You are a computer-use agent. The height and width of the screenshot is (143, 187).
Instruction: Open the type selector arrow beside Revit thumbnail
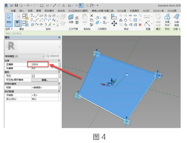60,47
